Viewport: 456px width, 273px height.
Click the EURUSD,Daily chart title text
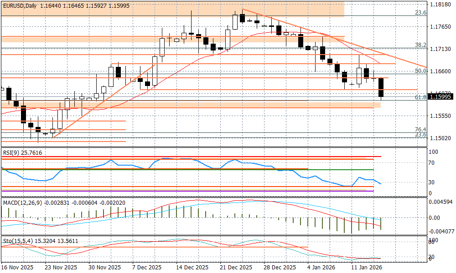coord(19,5)
